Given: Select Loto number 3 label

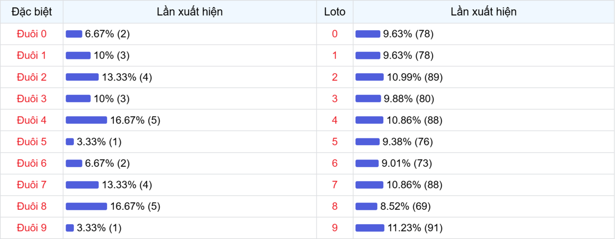Looking at the screenshot, I should [335, 98].
